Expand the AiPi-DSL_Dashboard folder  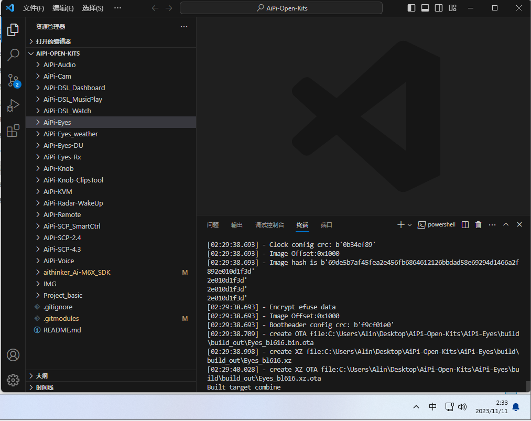pyautogui.click(x=111, y=88)
